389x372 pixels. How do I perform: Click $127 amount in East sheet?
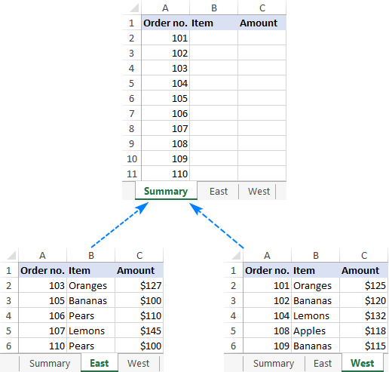139,285
